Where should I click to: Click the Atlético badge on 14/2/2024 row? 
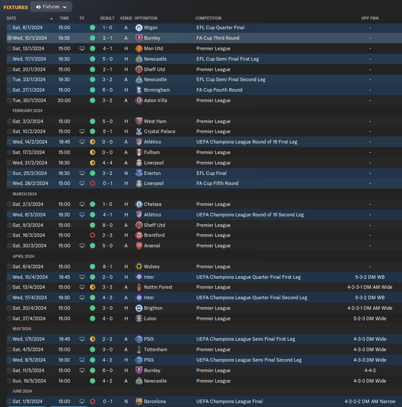click(x=139, y=142)
